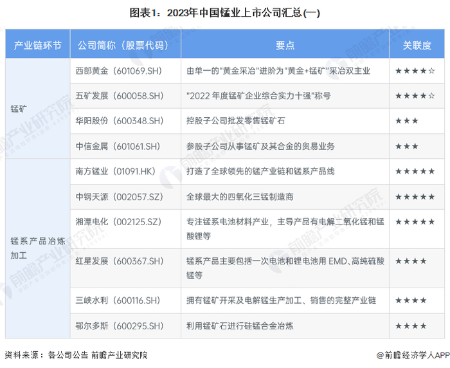Click source note 资料来源：各公司公告 前瞻产业研究院

coord(76,355)
